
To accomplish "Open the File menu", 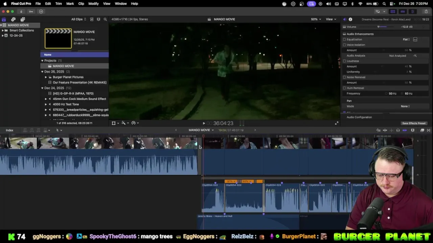I will pyautogui.click(x=38, y=4).
